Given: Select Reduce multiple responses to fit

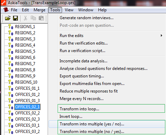Looking at the screenshot, I should (88, 91).
